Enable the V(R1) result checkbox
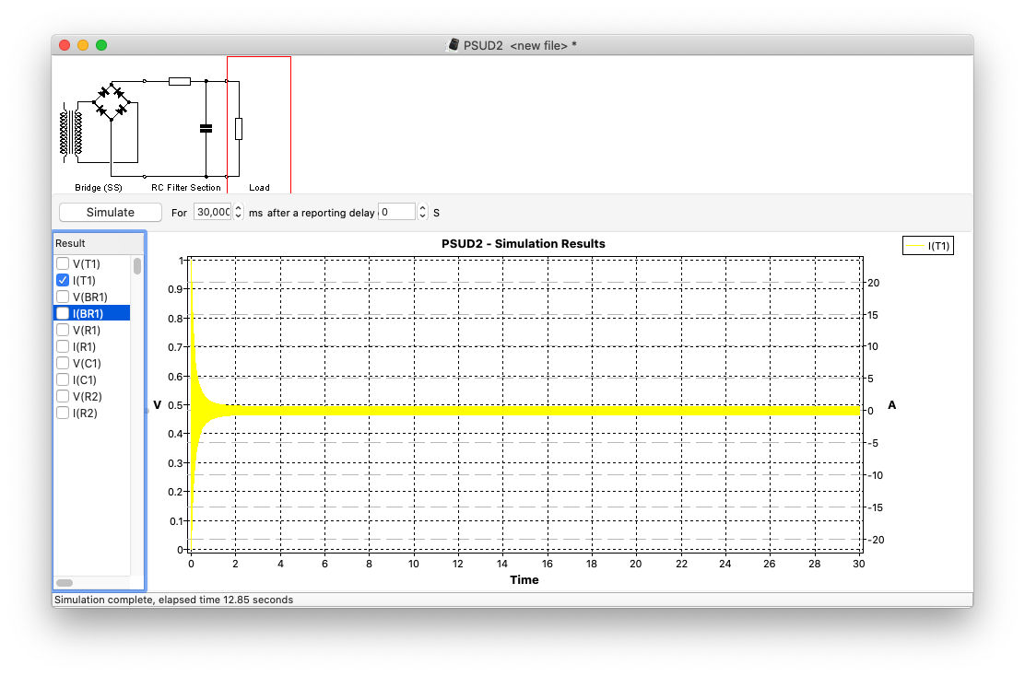This screenshot has height=676, width=1025. [x=63, y=331]
